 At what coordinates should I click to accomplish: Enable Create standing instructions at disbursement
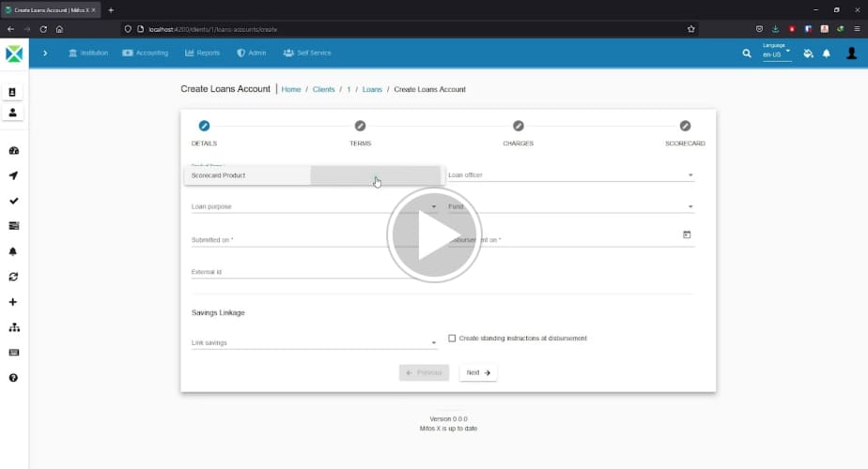click(452, 339)
